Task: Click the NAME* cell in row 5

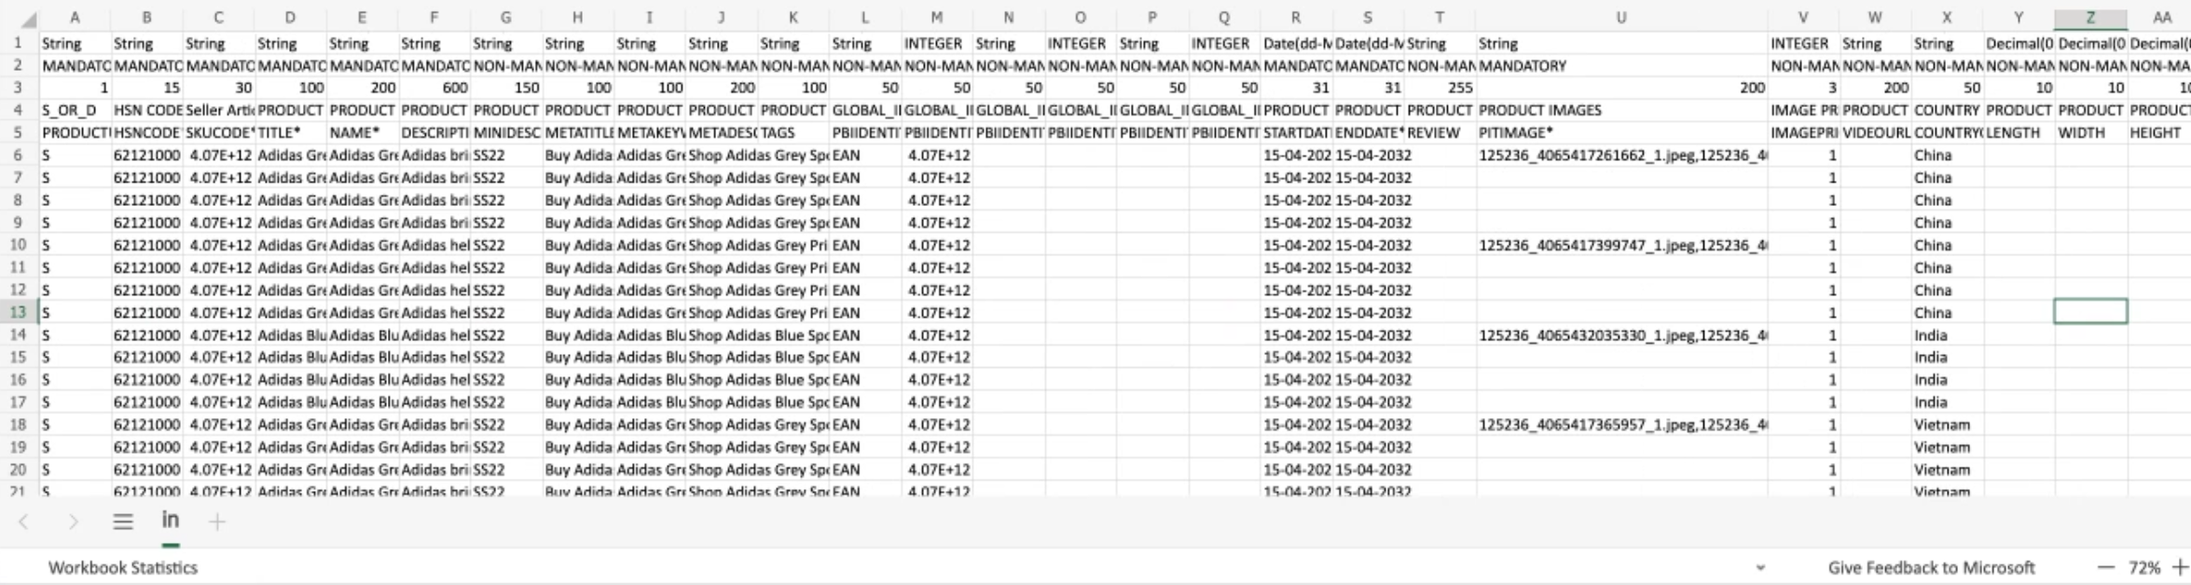Action: pos(363,132)
